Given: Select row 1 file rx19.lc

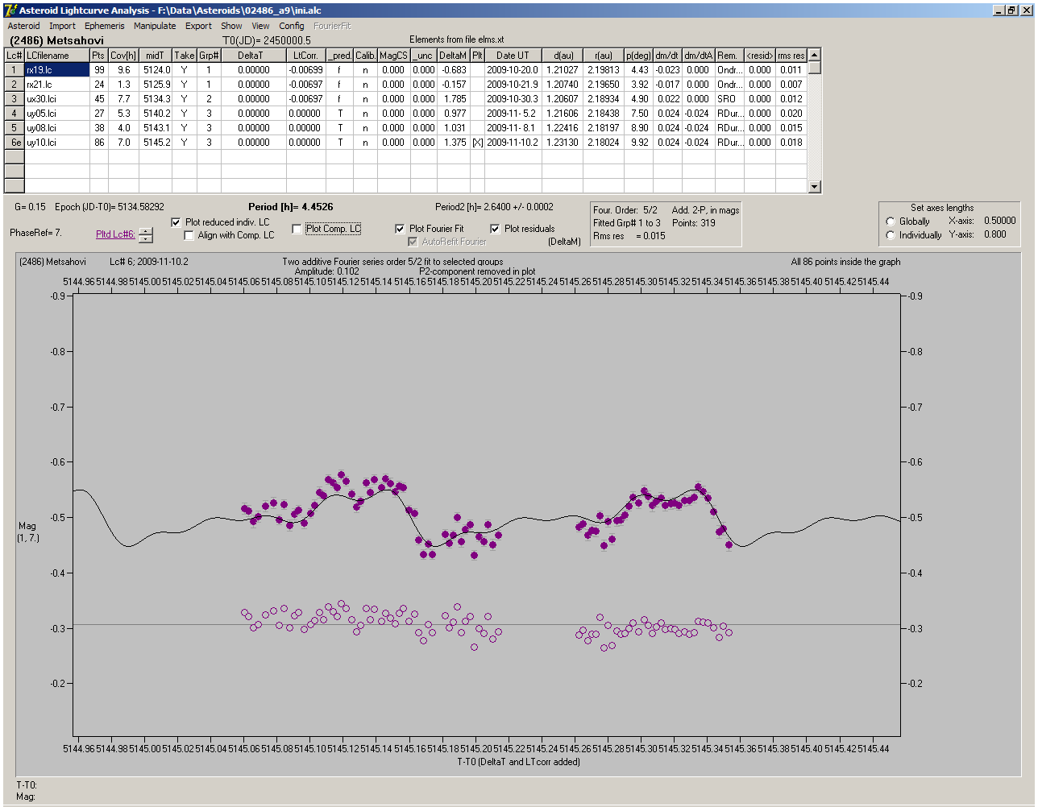Looking at the screenshot, I should pos(56,70).
